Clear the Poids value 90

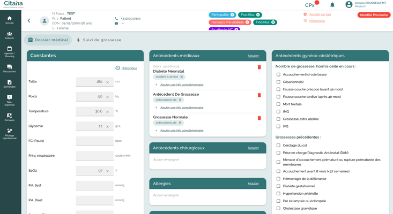tap(108, 97)
